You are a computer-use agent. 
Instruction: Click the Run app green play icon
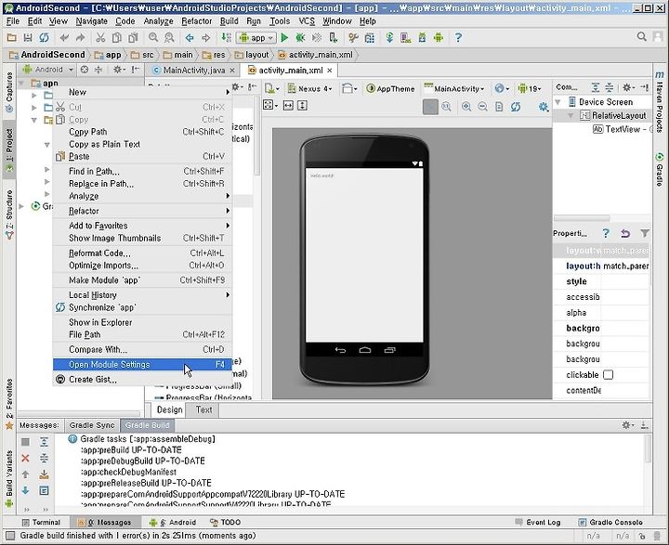tap(284, 38)
